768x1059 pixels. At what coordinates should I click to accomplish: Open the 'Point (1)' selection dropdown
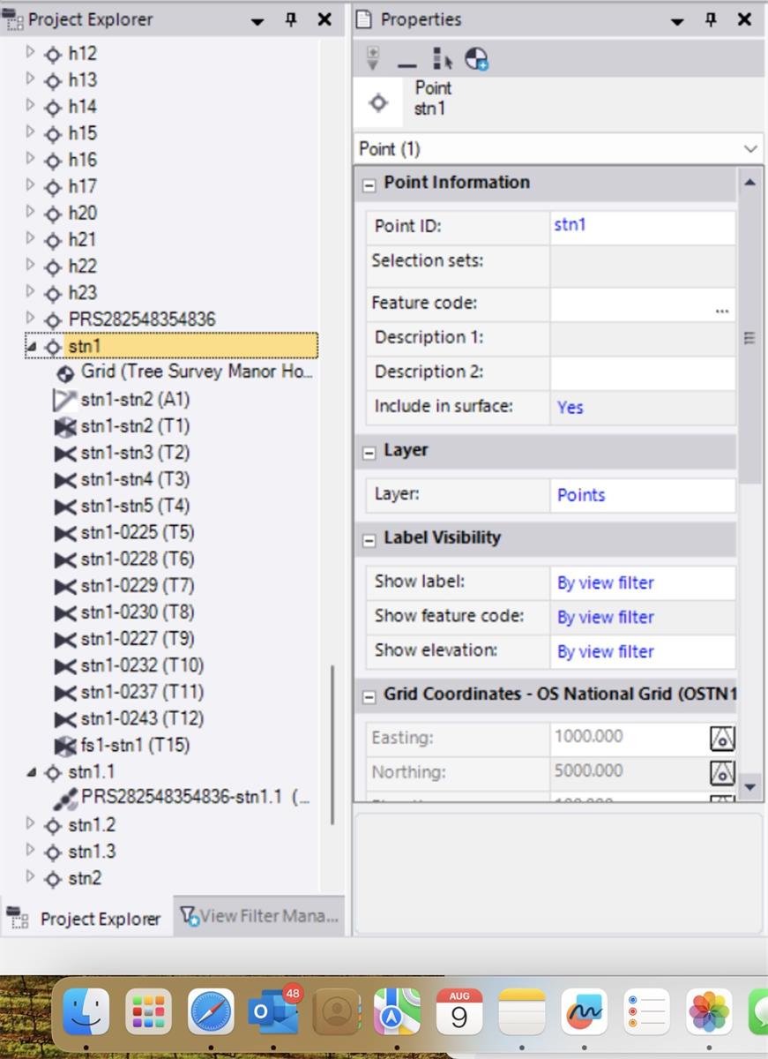(750, 149)
